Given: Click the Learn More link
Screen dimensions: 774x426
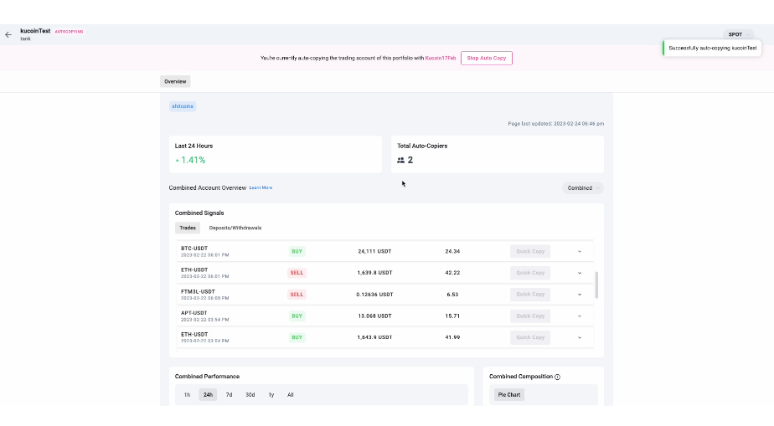Looking at the screenshot, I should pyautogui.click(x=261, y=188).
